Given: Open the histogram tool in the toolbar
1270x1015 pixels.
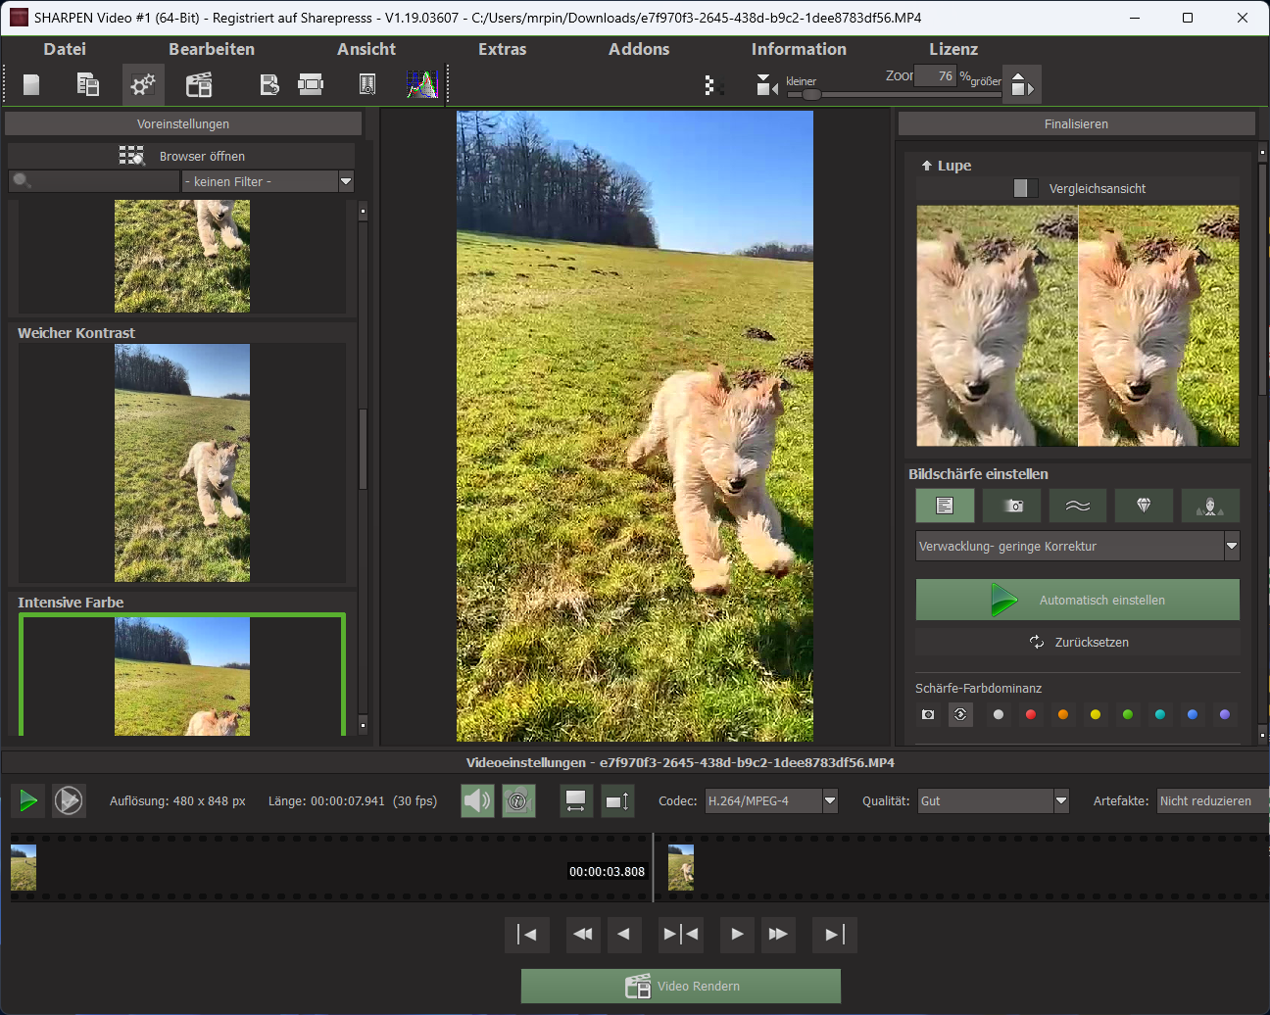Looking at the screenshot, I should click(x=421, y=84).
